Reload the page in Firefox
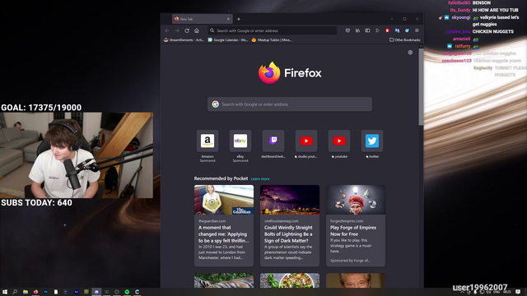Screen dimensions: 527x296 click(187, 30)
